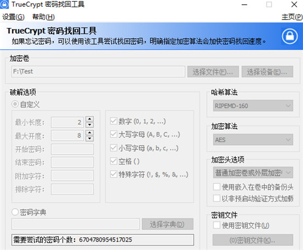Minimize the TrueCrypt window
The image size is (303, 250).
244,4
